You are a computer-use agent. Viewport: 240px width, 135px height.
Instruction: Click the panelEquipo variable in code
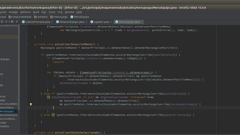(x=173, y=94)
